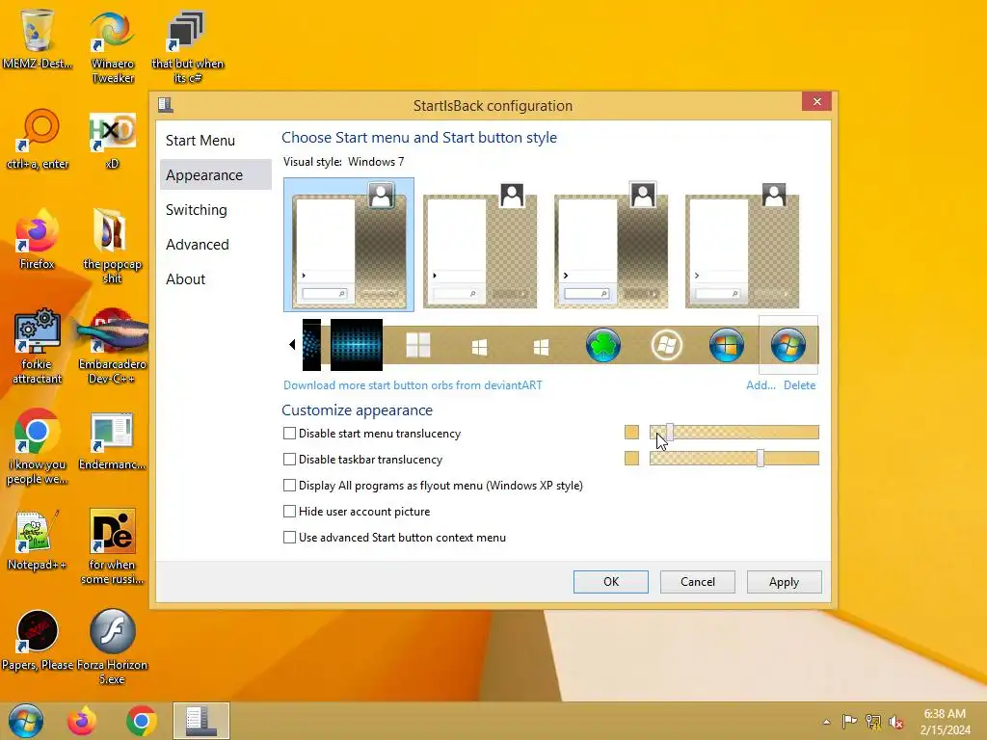
Task: Show hidden tray icons arrow
Action: [826, 722]
